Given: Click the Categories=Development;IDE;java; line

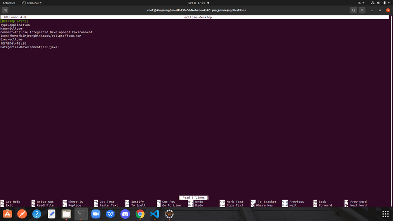Looking at the screenshot, I should pos(30,47).
